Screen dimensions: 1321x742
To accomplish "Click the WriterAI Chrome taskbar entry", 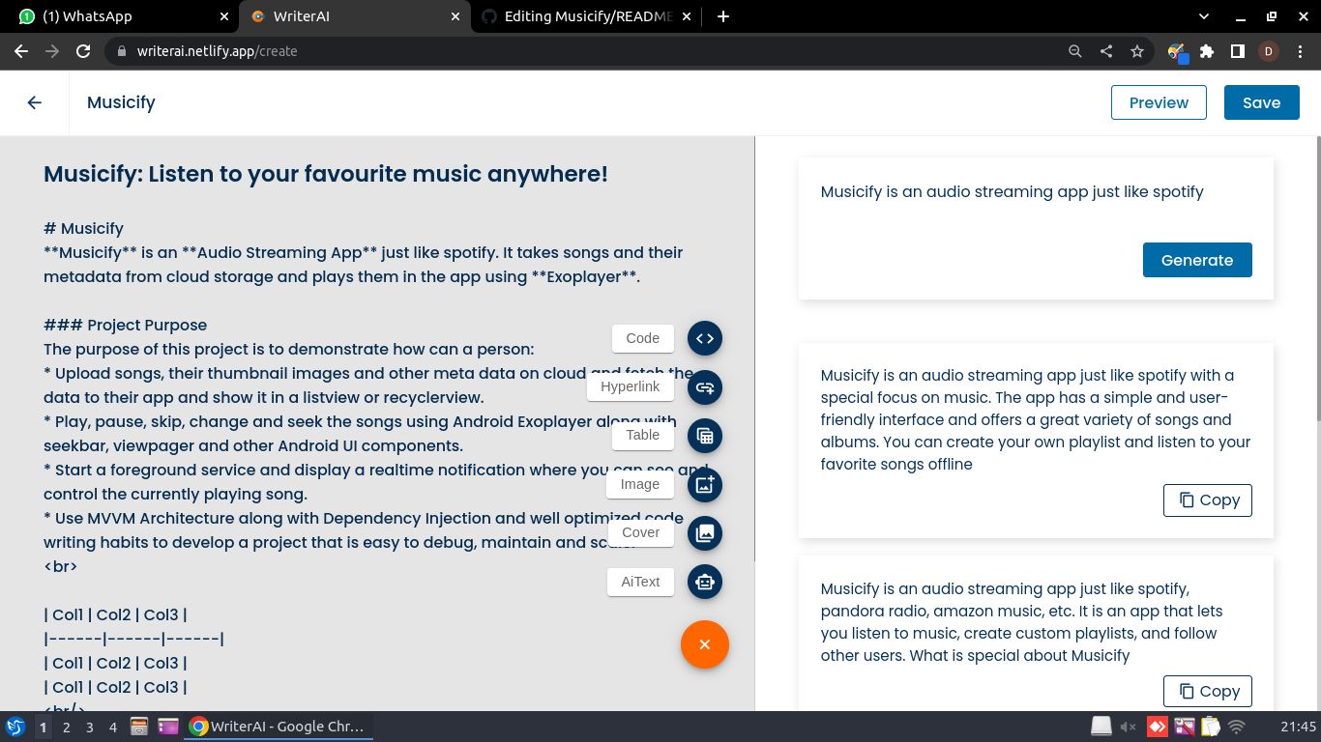I will (279, 727).
